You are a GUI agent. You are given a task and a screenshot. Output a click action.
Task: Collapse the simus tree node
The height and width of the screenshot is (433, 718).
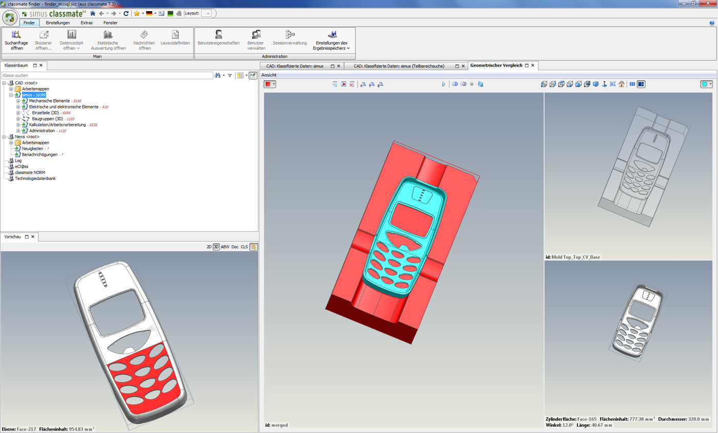pos(11,95)
